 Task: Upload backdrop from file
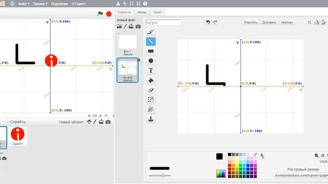pos(131,26)
